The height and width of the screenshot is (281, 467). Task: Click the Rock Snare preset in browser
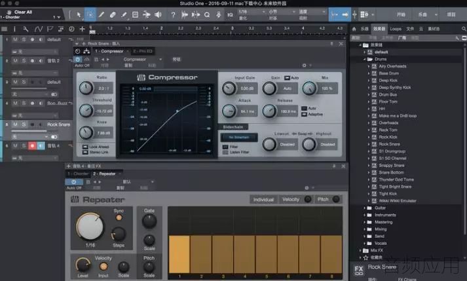pyautogui.click(x=389, y=144)
